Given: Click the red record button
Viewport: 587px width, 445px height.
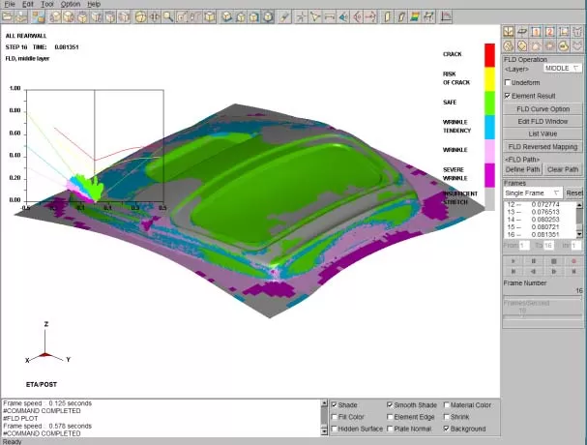Looking at the screenshot, I should pyautogui.click(x=573, y=260).
